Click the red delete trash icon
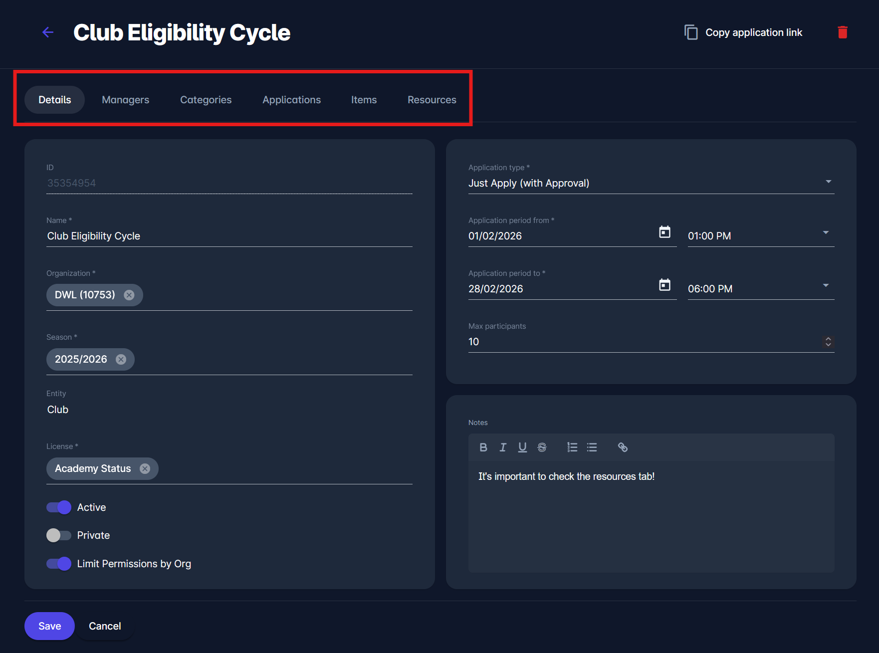Image resolution: width=879 pixels, height=653 pixels. pos(842,32)
